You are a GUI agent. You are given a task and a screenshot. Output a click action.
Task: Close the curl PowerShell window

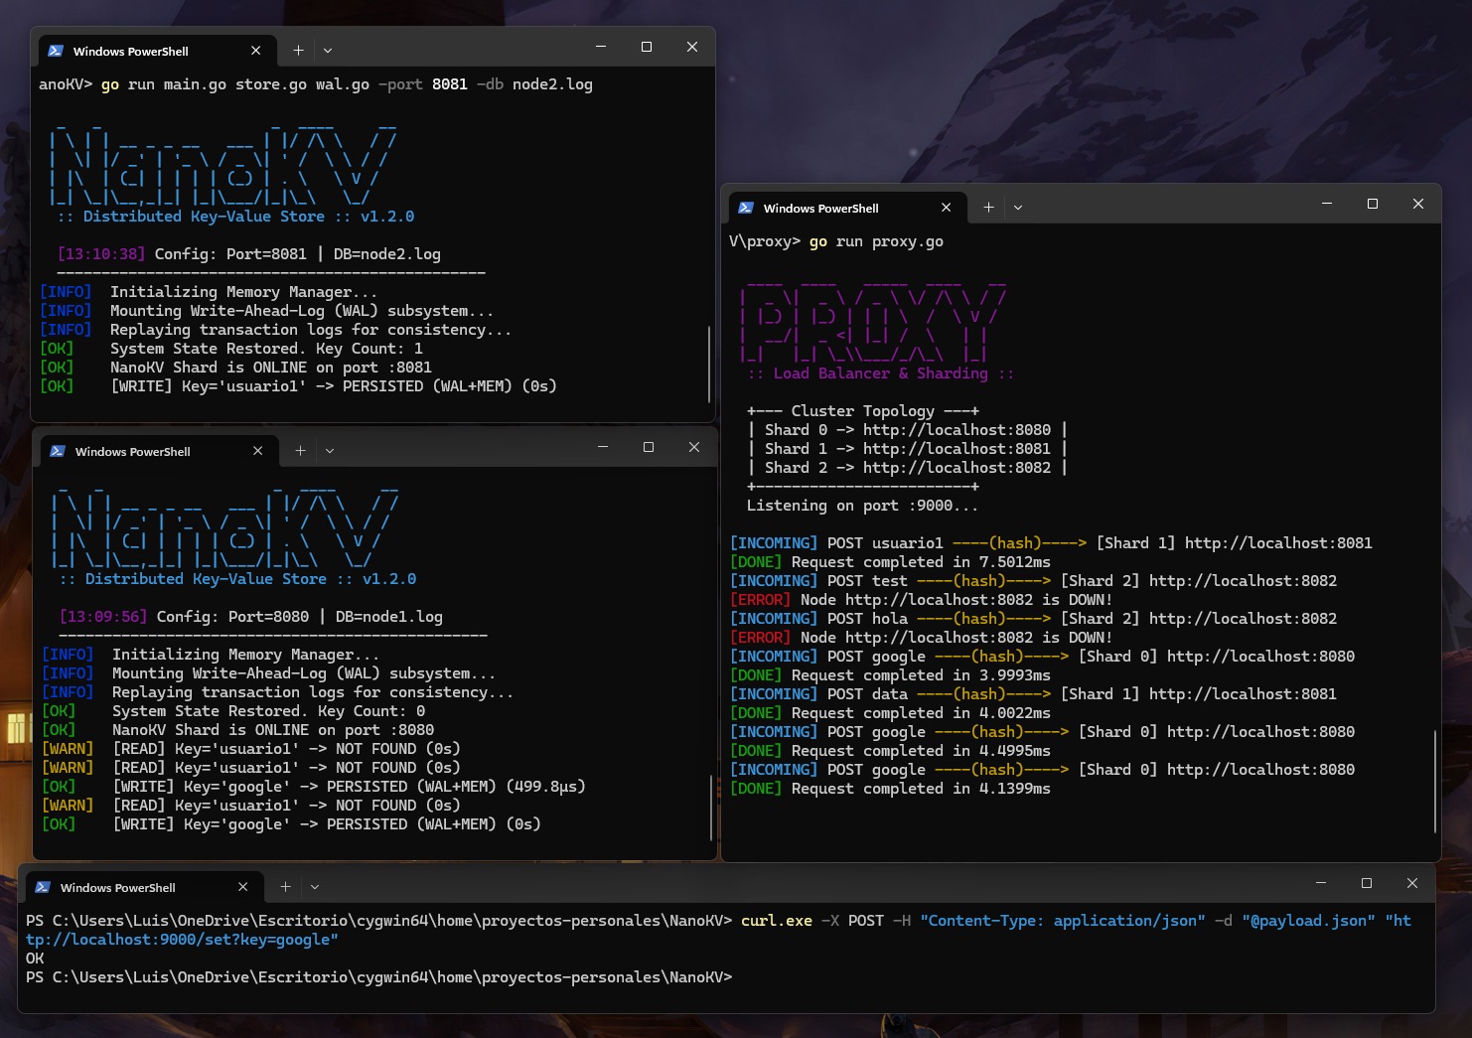click(x=1412, y=883)
